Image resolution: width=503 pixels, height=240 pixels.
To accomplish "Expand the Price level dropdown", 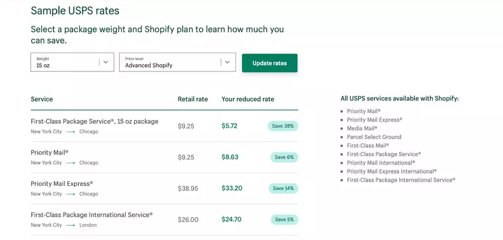I will (169, 63).
